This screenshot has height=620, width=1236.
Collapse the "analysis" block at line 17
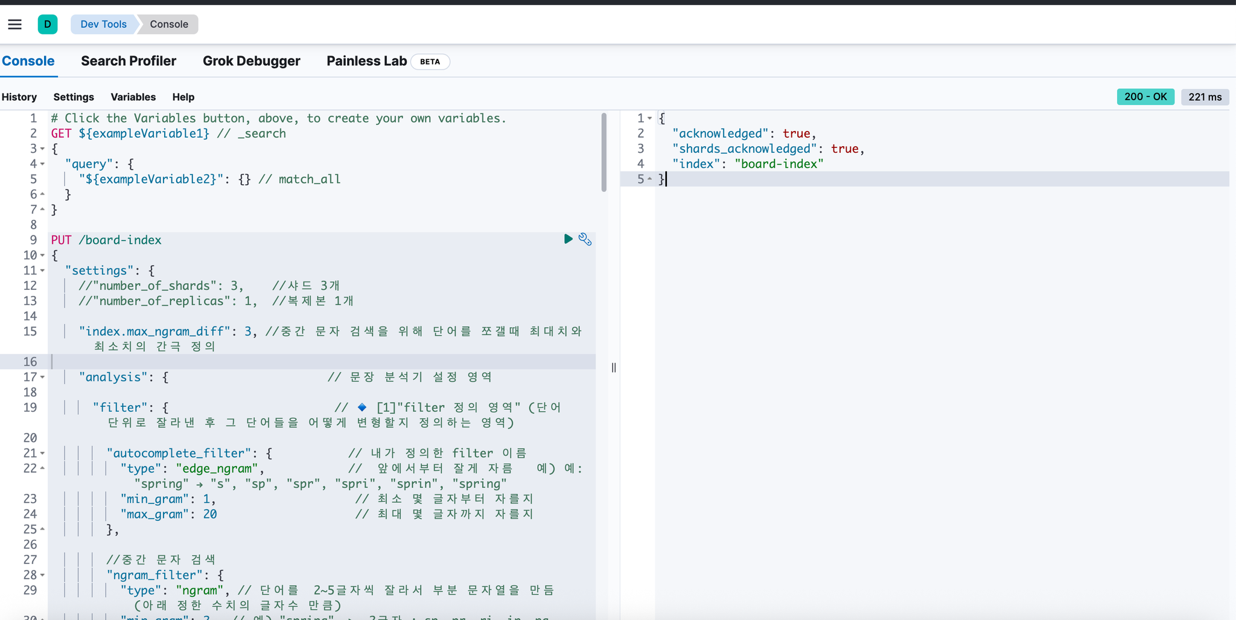pyautogui.click(x=42, y=377)
